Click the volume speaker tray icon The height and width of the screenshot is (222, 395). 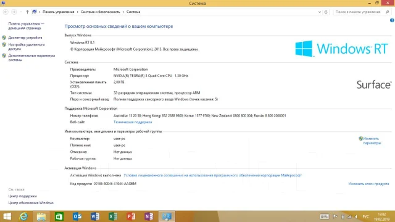pos(356,216)
